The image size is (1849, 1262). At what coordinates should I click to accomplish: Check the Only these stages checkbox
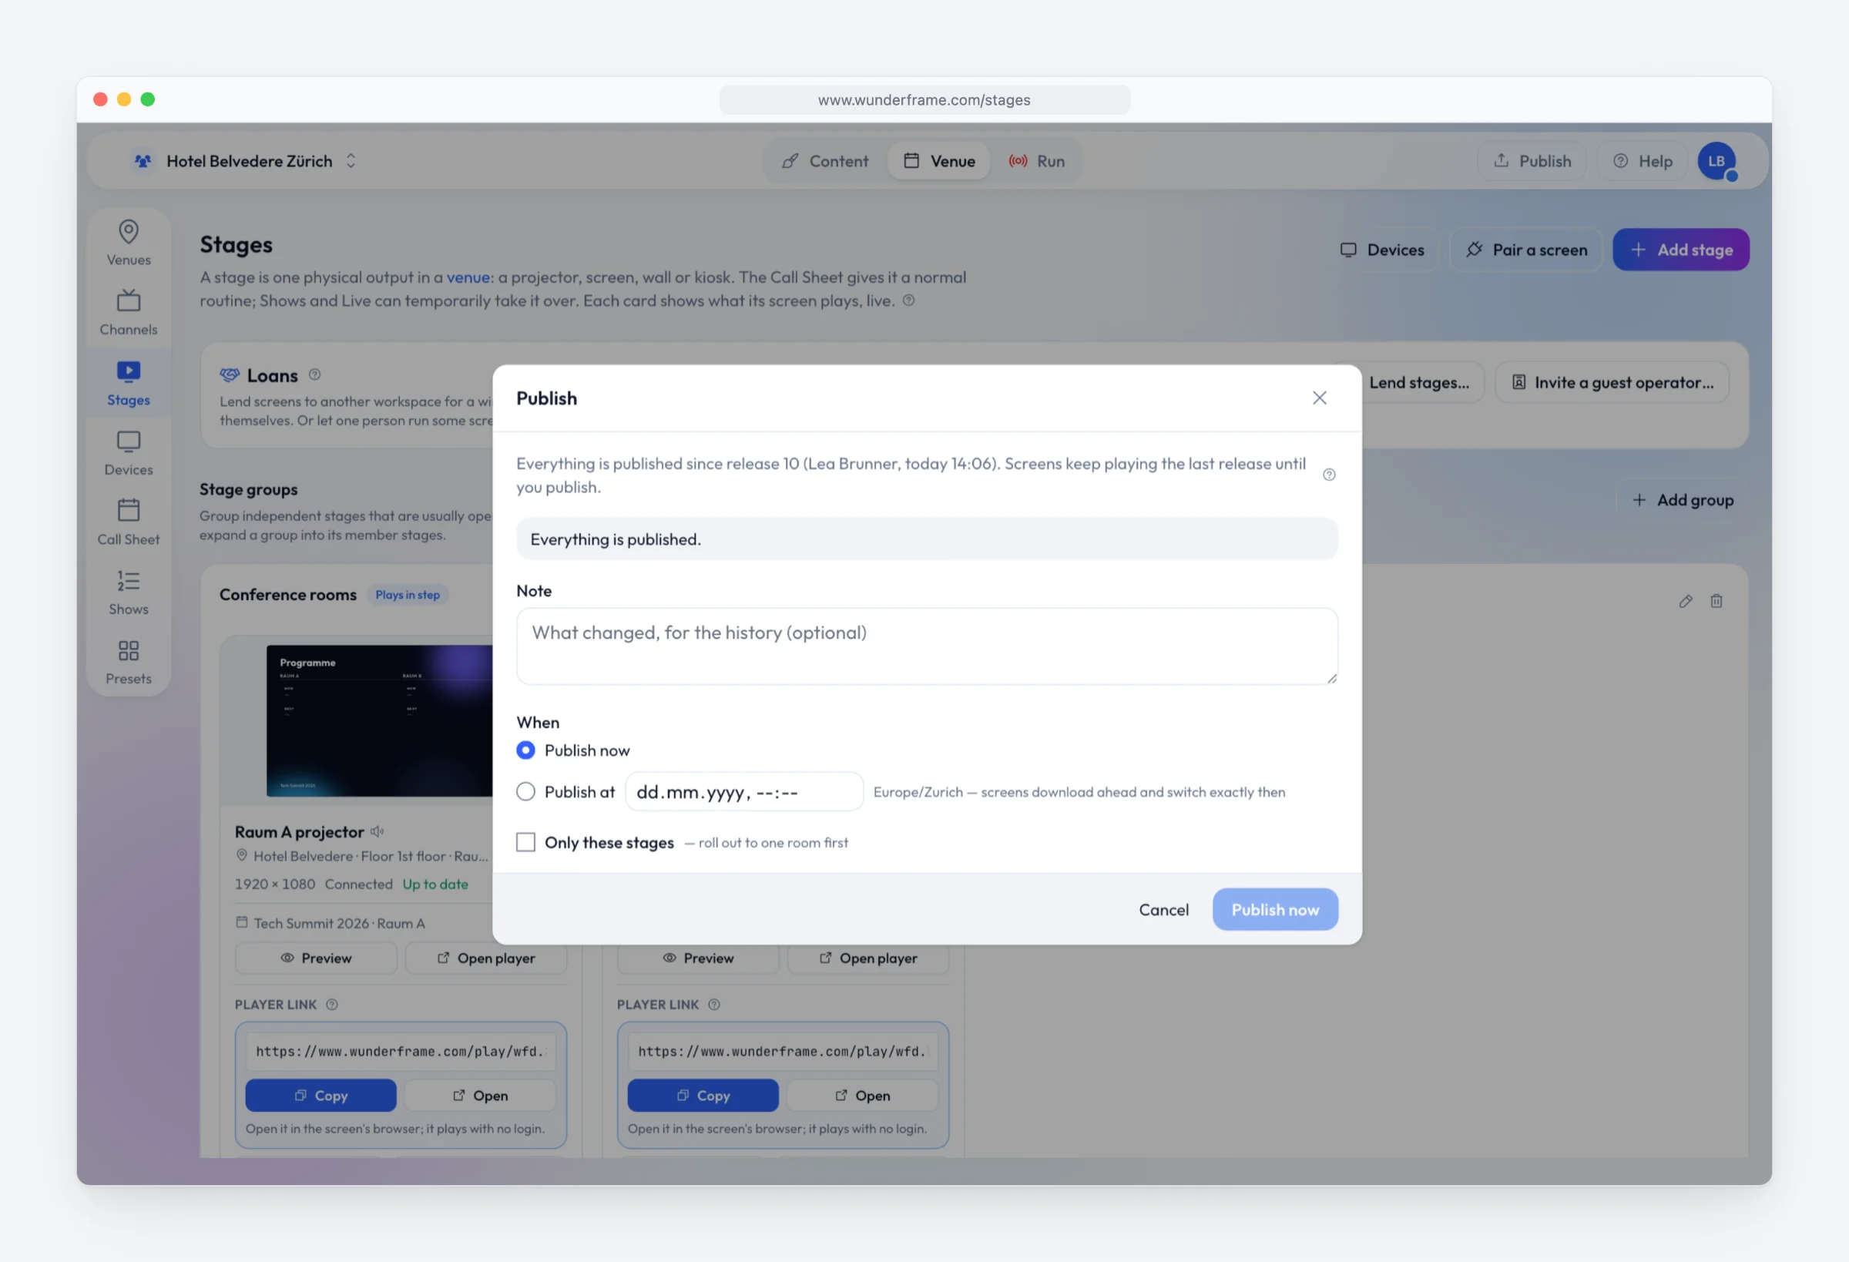(526, 842)
